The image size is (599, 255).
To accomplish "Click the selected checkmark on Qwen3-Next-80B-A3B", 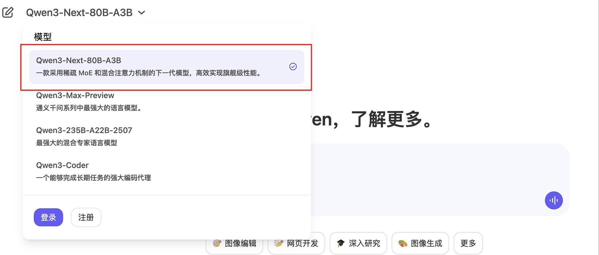I will (x=293, y=67).
